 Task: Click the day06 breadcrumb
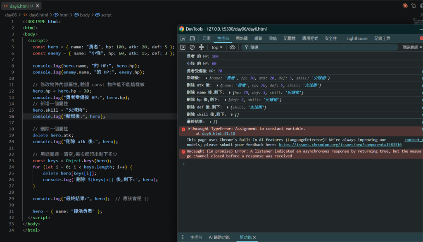[x=11, y=15]
